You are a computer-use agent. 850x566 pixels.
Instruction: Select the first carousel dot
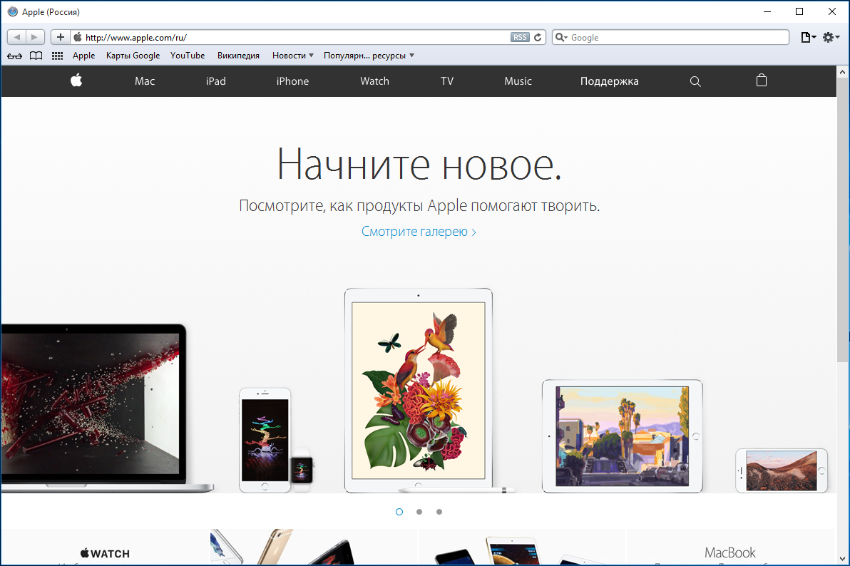pos(399,512)
